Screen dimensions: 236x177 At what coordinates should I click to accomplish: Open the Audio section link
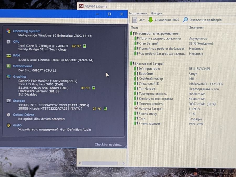point(17,125)
